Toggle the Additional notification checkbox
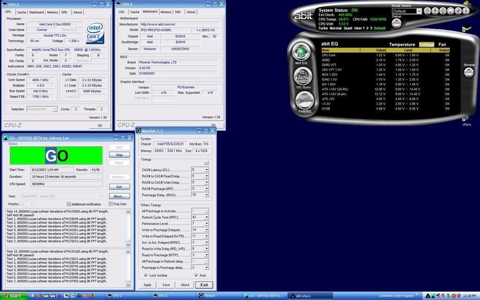This screenshot has width=480, height=300. coord(69,204)
